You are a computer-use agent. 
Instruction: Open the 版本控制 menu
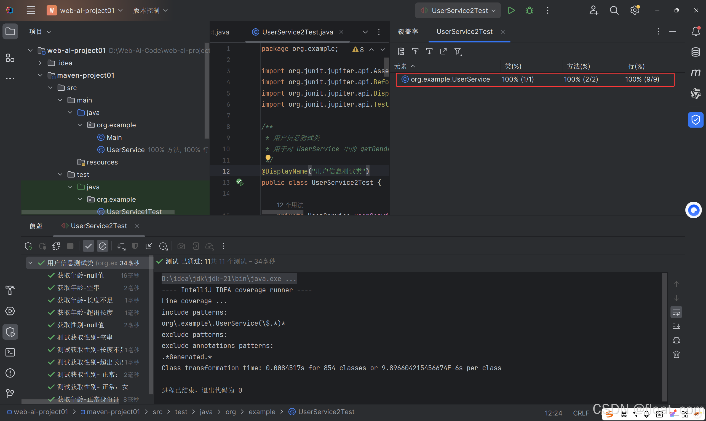coord(150,10)
